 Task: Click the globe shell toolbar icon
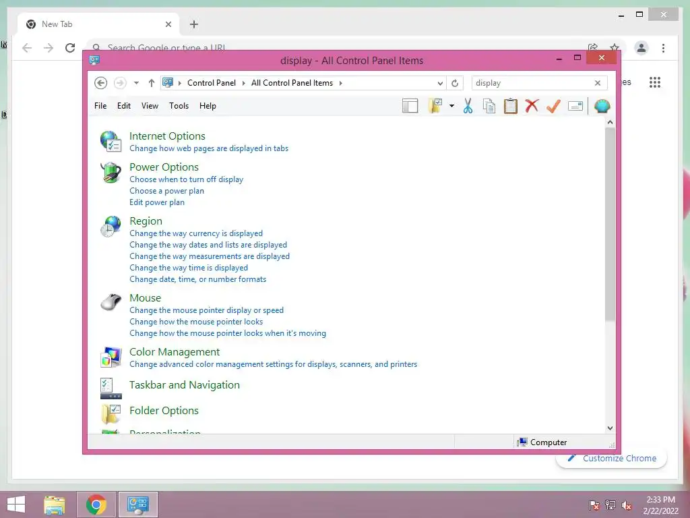602,106
